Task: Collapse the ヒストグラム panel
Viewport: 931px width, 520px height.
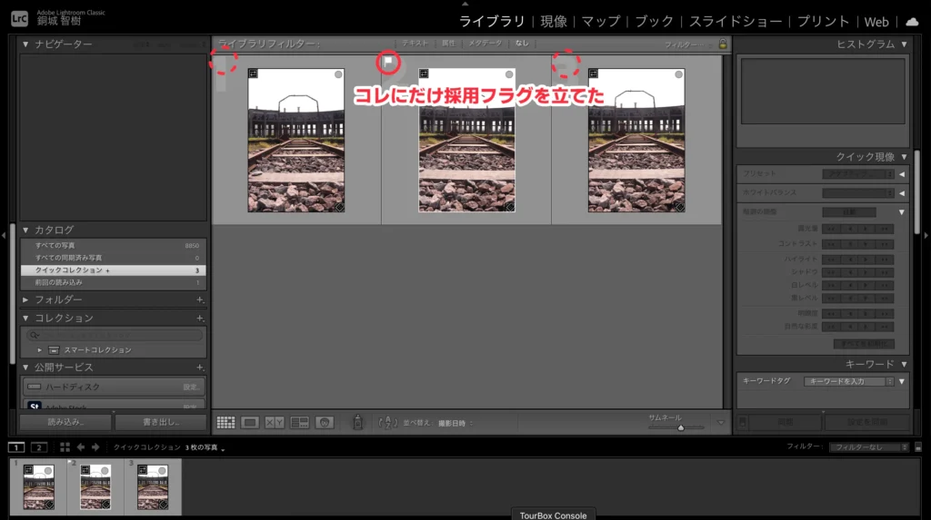Action: click(x=904, y=44)
